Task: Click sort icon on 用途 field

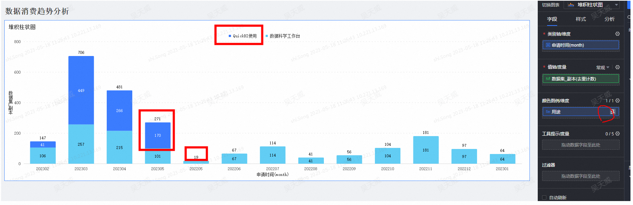Action: (613, 112)
